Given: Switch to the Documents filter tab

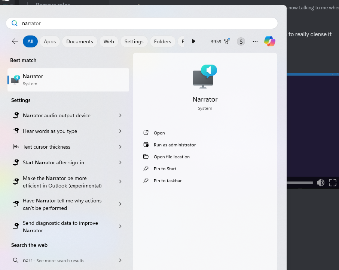Looking at the screenshot, I should pyautogui.click(x=80, y=41).
